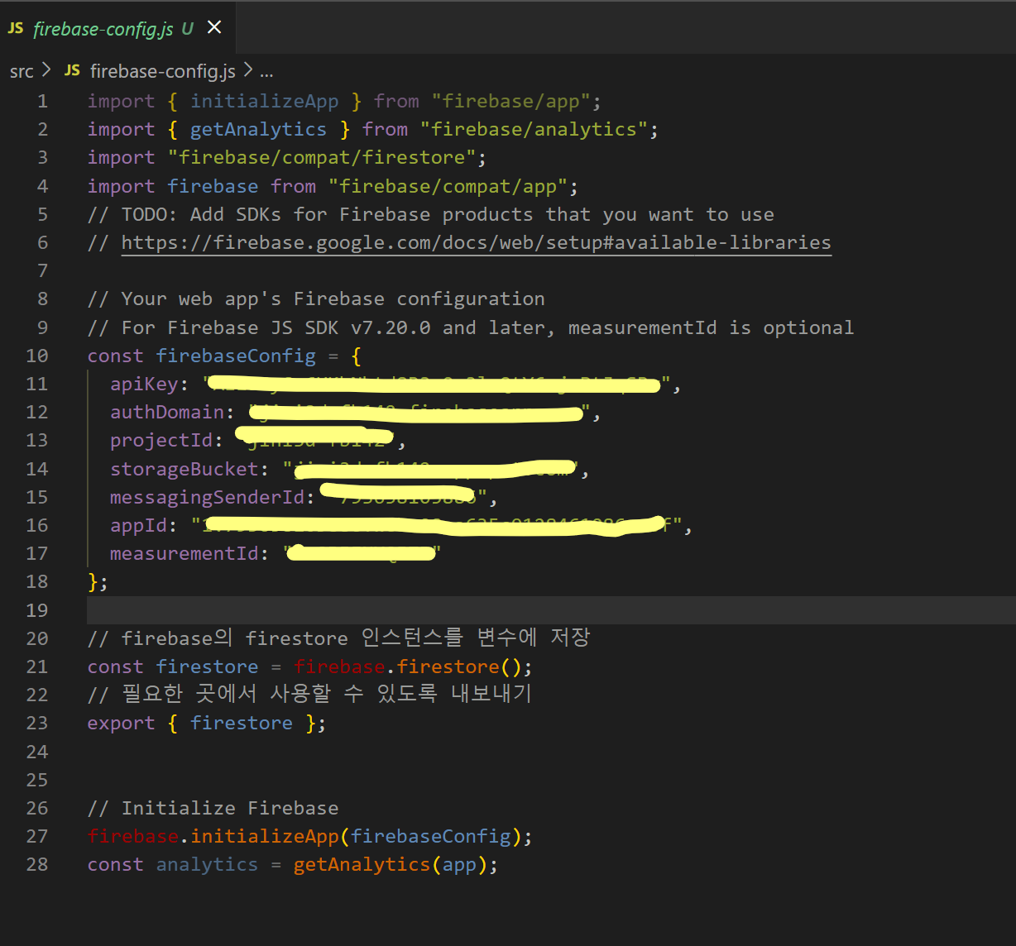This screenshot has height=946, width=1016.
Task: Click the projectId property name
Action: coord(162,440)
